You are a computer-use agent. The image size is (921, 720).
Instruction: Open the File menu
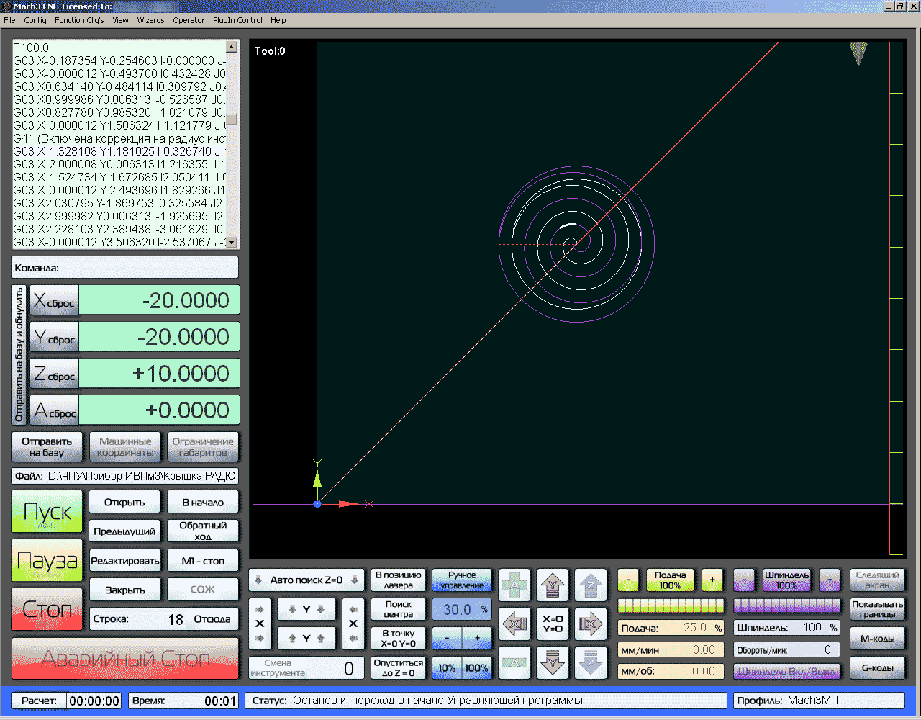pyautogui.click(x=9, y=20)
